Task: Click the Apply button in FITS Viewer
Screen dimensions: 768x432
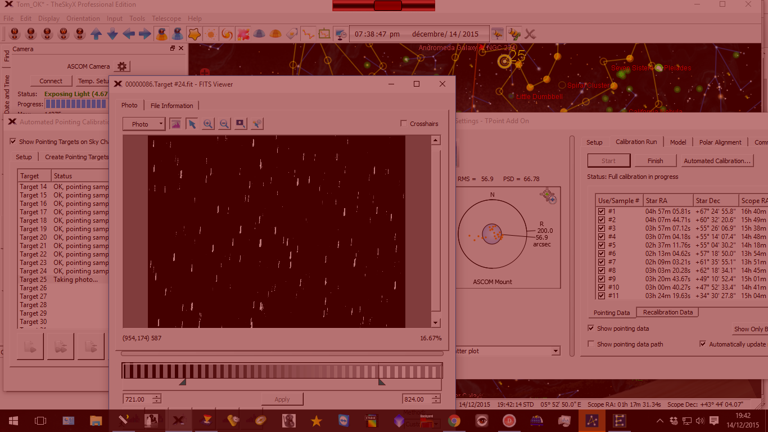Action: tap(282, 399)
